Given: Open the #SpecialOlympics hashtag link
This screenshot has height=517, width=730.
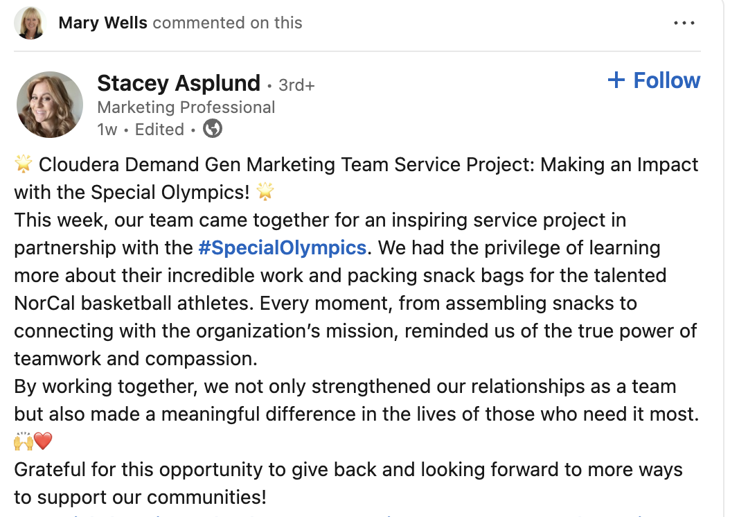Looking at the screenshot, I should click(282, 247).
